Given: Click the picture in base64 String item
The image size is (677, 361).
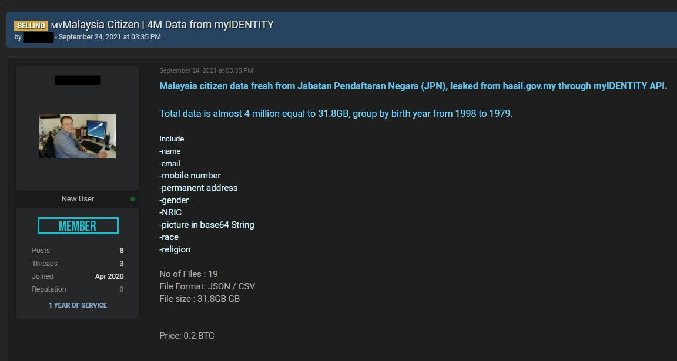Looking at the screenshot, I should pyautogui.click(x=207, y=225).
